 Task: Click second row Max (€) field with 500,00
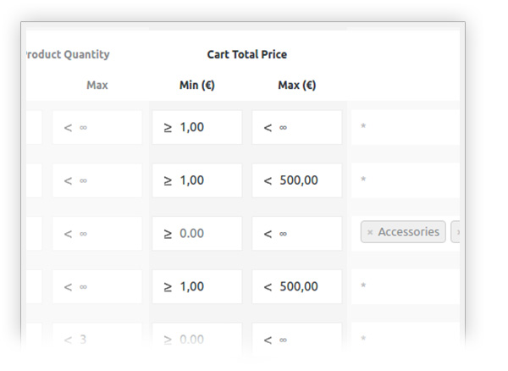[x=297, y=180]
